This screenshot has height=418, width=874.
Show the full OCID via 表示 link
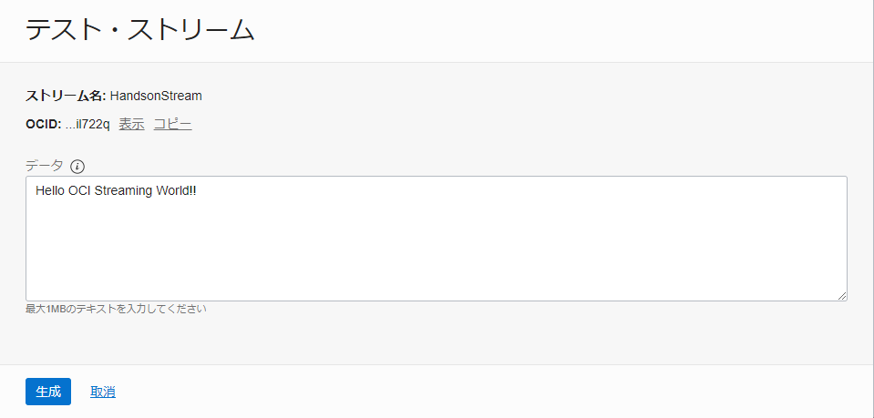pos(131,124)
